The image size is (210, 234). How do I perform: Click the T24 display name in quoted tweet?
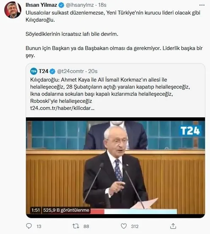click(x=43, y=71)
